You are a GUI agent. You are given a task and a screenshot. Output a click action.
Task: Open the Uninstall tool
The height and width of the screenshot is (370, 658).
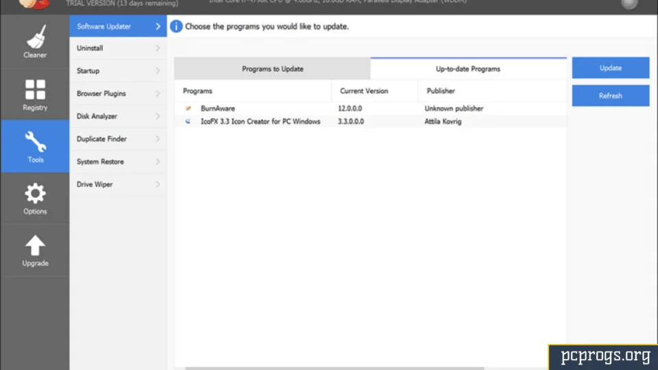point(118,48)
